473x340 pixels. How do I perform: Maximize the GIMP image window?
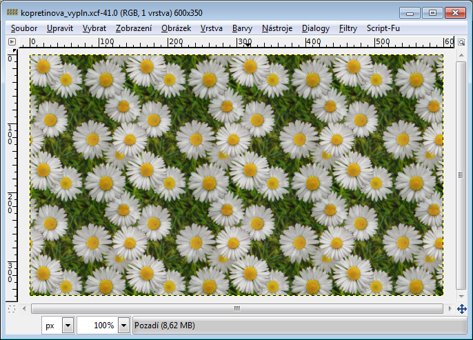[x=432, y=12]
